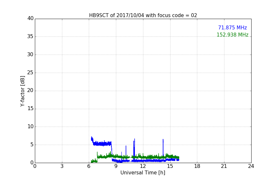279x186 pixels.
Task: Click the 'Universal Time [h]' axis label
Action: tap(143, 173)
